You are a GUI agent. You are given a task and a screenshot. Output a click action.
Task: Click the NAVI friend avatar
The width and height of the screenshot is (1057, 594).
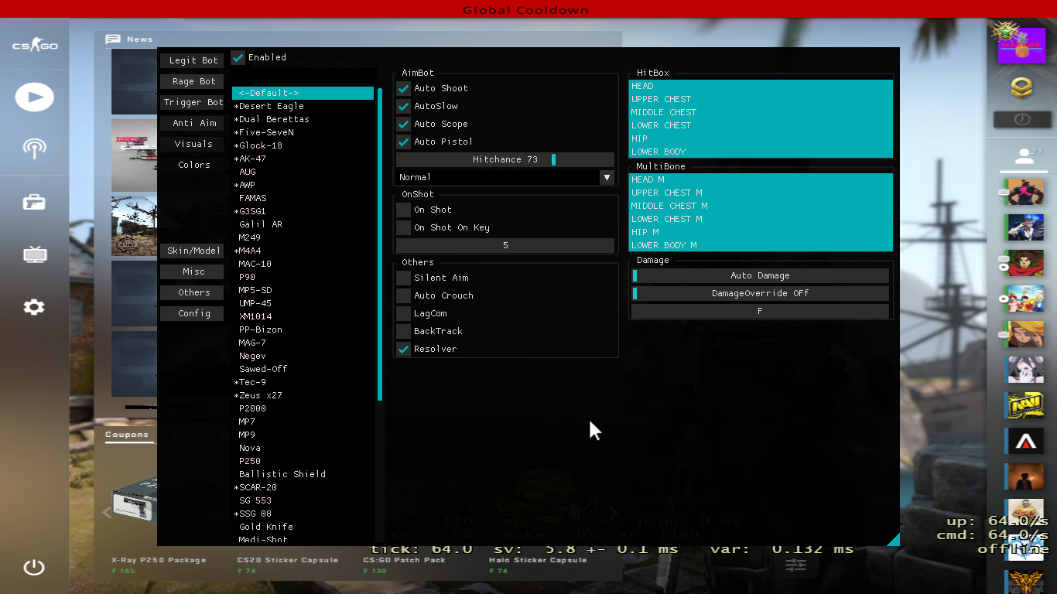[1025, 405]
